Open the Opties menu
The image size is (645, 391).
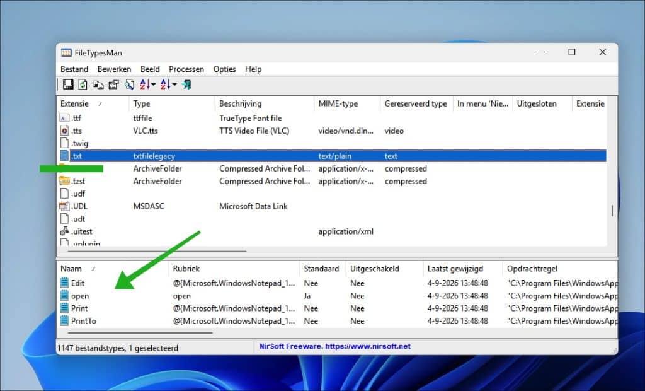click(225, 69)
